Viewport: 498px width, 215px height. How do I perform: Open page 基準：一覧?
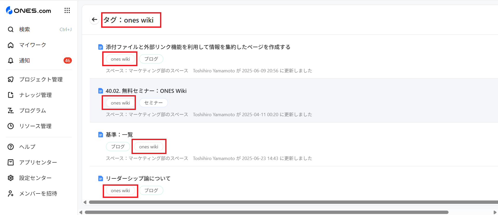[119, 135]
